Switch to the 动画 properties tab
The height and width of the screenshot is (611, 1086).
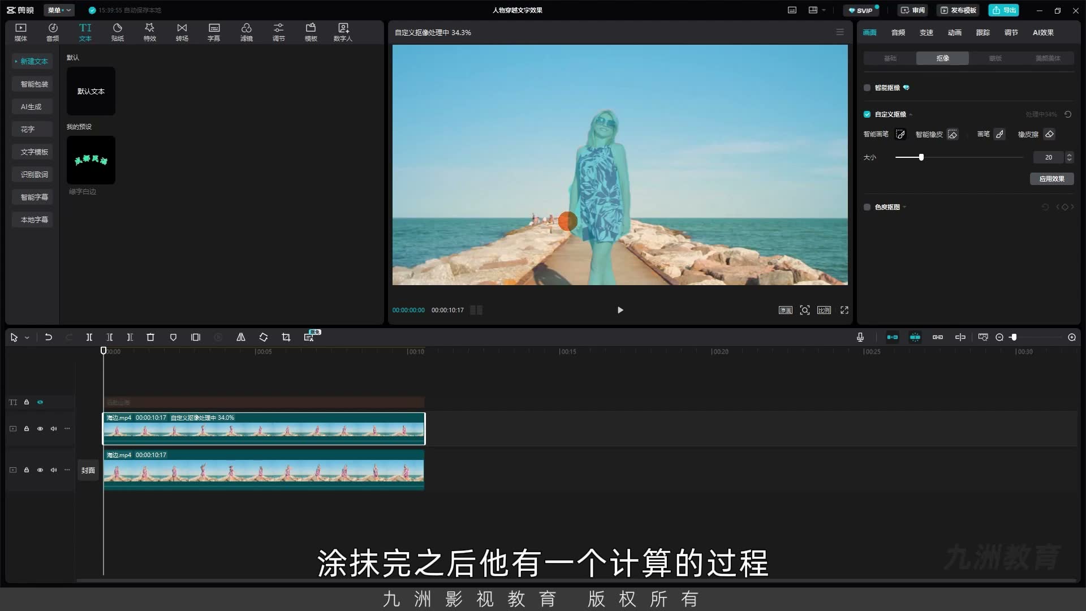tap(955, 32)
